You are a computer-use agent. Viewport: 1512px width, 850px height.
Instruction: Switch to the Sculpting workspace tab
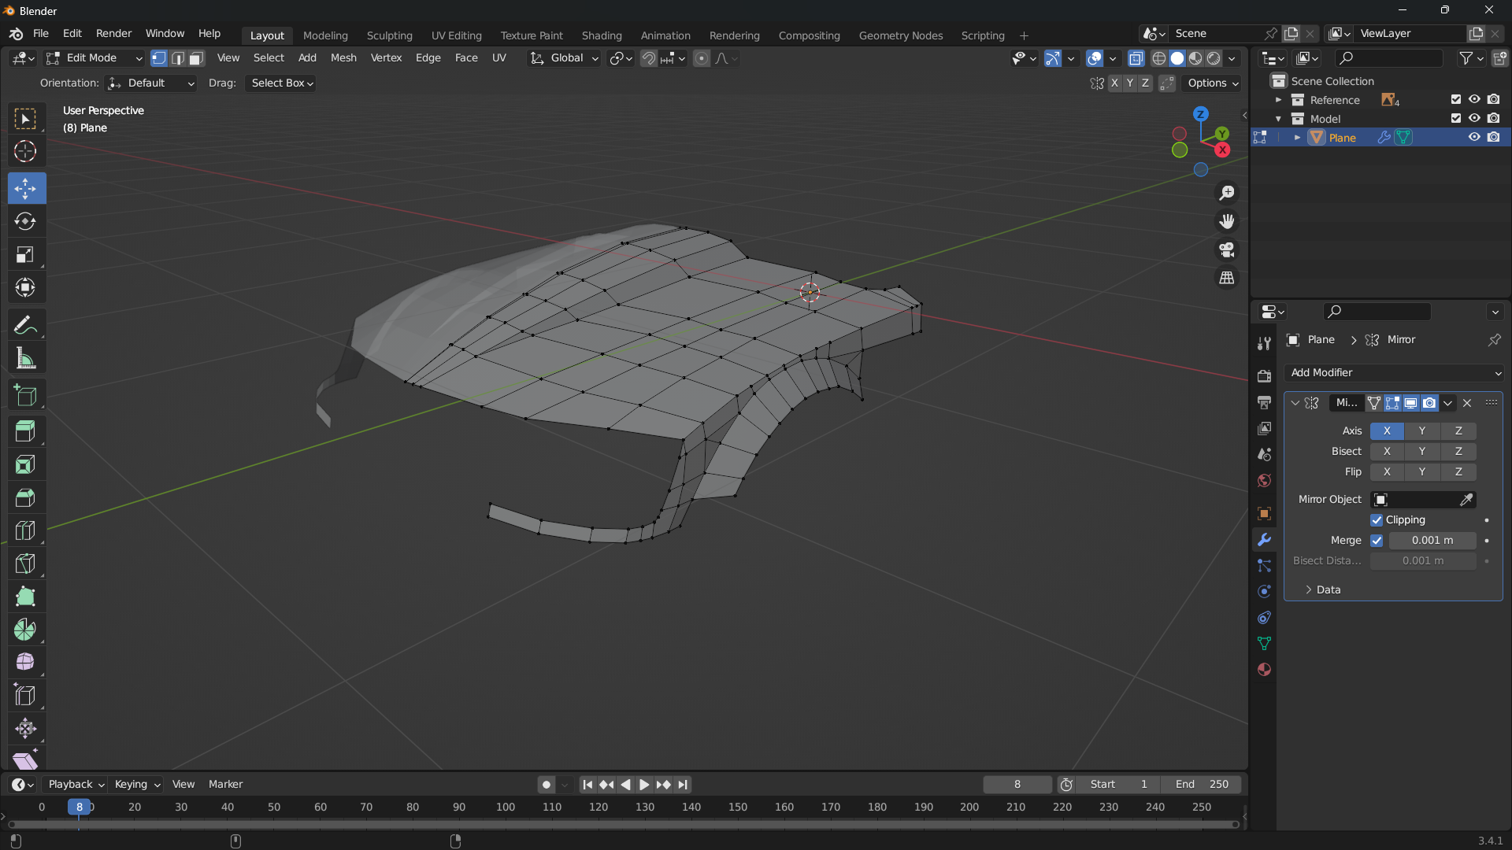tap(389, 35)
